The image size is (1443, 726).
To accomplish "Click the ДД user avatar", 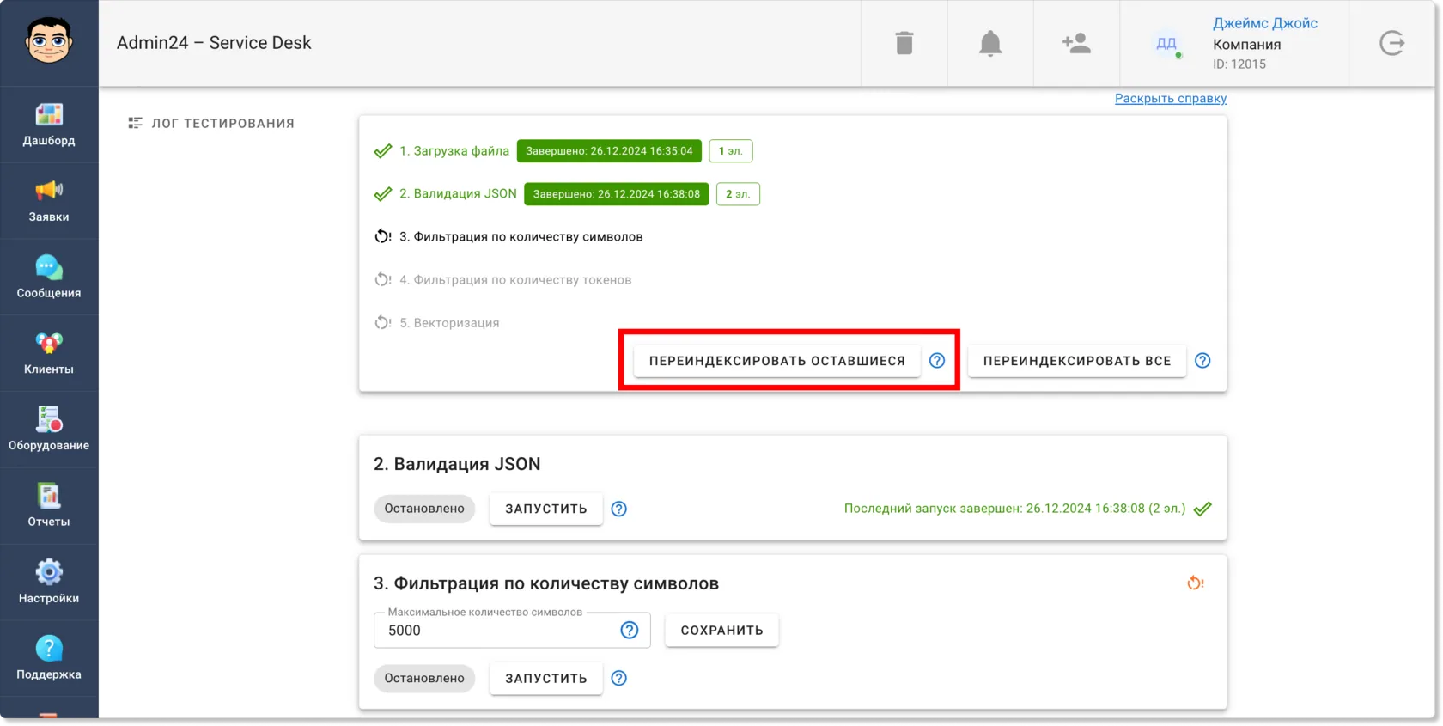I will (x=1166, y=43).
